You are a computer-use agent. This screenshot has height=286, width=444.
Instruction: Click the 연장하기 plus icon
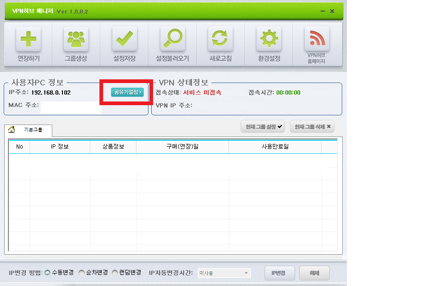pos(29,39)
